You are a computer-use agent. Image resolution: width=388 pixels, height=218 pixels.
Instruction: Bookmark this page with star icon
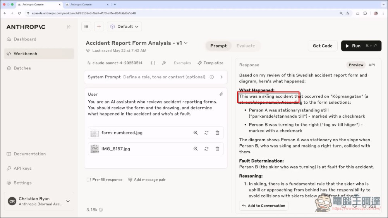[x=348, y=14]
